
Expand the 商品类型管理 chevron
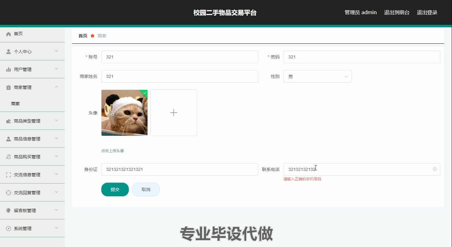point(56,120)
